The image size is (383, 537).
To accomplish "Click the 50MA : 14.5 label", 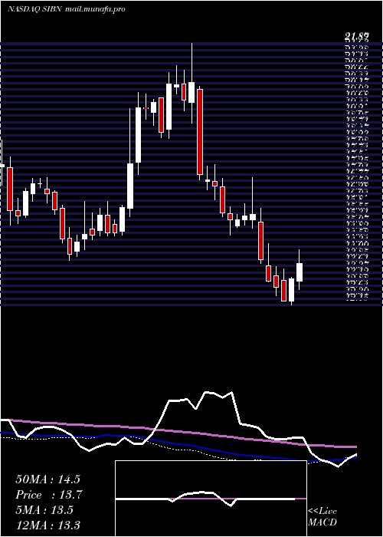I will (47, 479).
